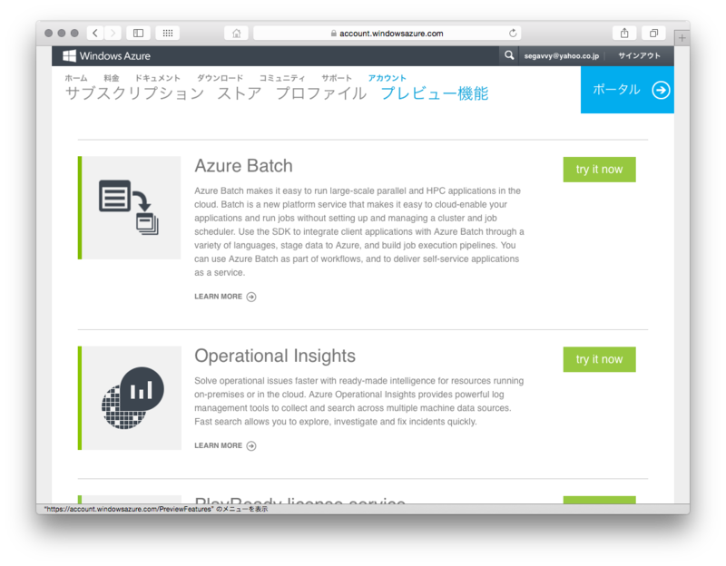Show all tabs via the tabs icon
The height and width of the screenshot is (566, 726).
653,33
